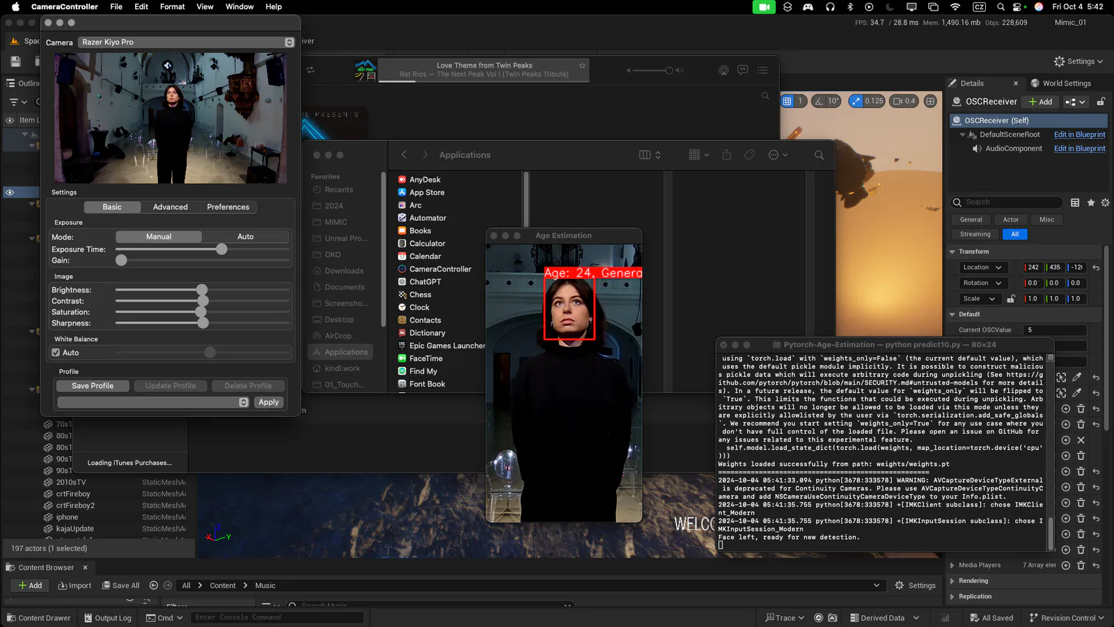Toggle Auto white balance checkbox
The height and width of the screenshot is (627, 1114).
click(56, 353)
